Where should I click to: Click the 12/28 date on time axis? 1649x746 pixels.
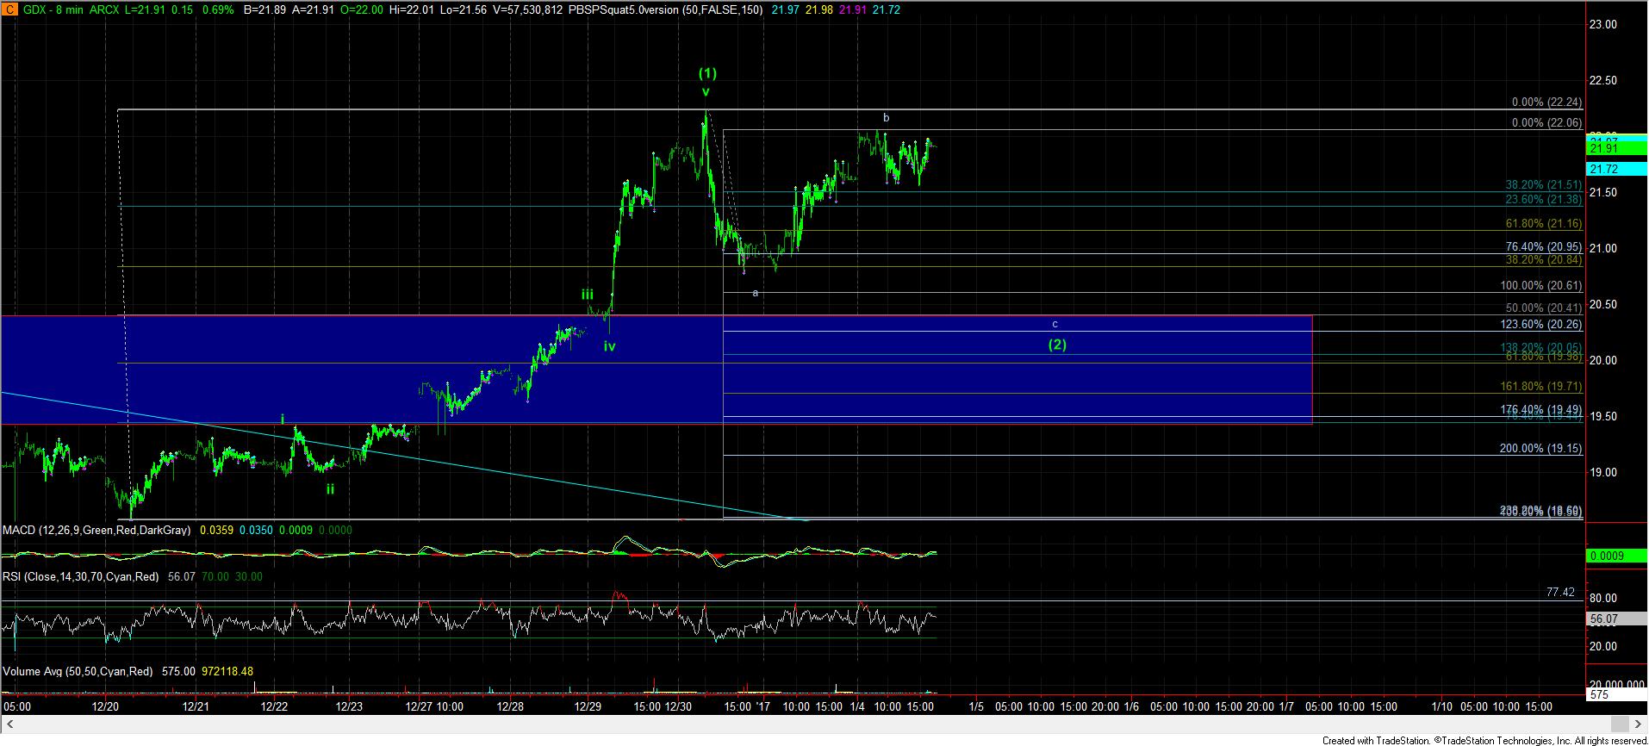[510, 706]
